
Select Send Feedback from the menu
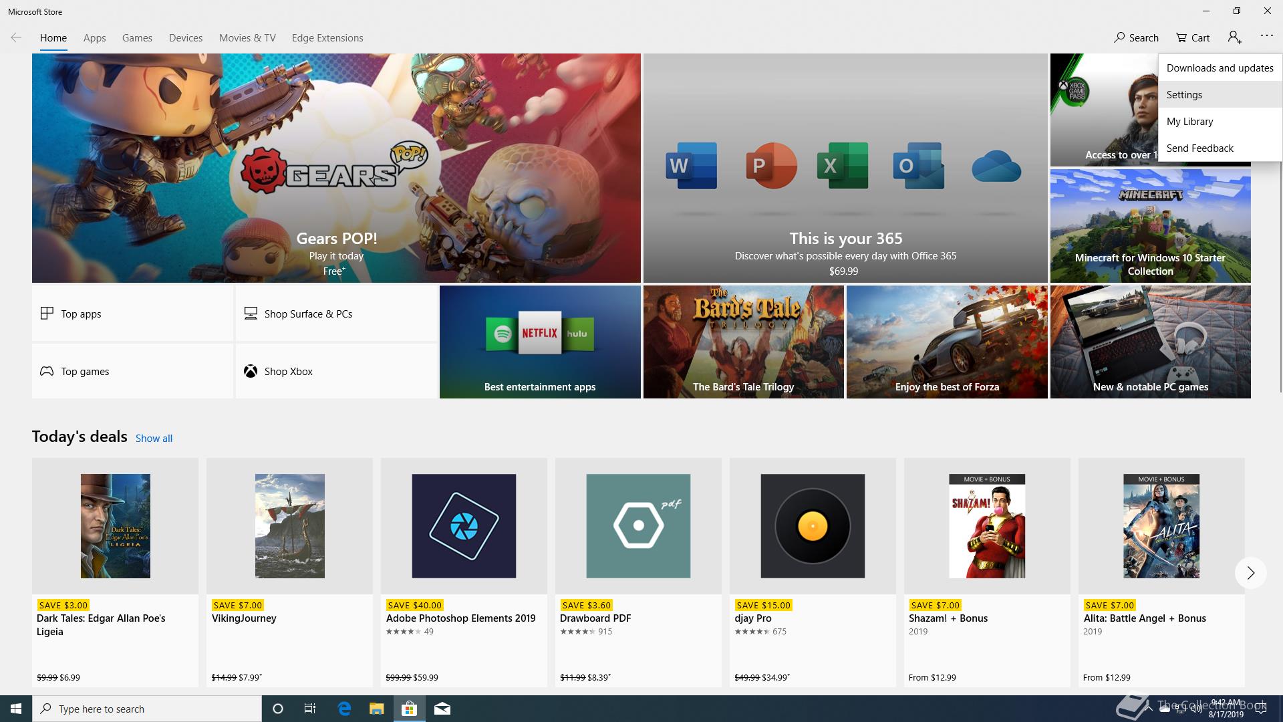tap(1220, 148)
